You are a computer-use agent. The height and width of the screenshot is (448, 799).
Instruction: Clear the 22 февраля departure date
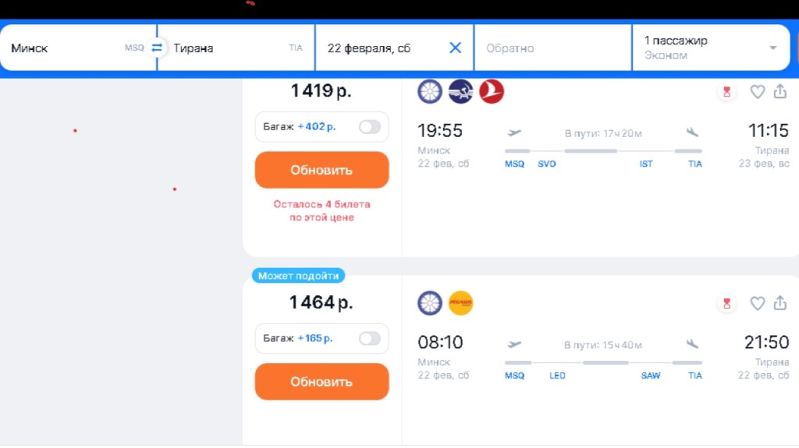pyautogui.click(x=456, y=48)
